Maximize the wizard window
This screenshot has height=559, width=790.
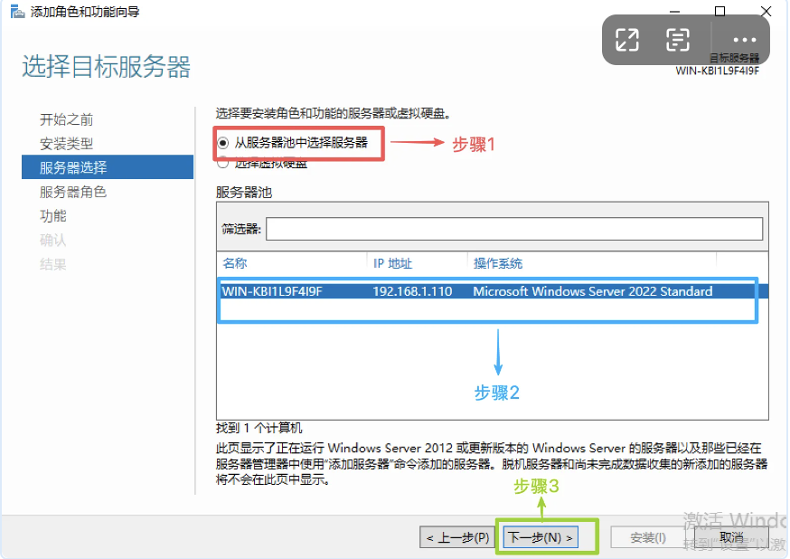coord(719,11)
